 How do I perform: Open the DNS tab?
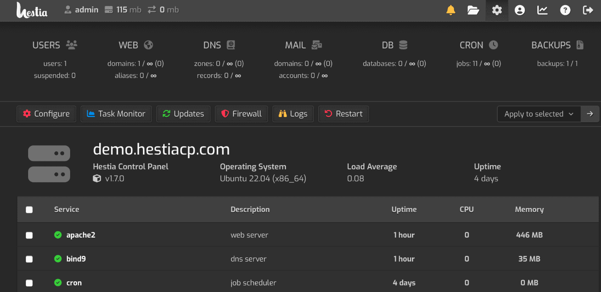tap(219, 45)
